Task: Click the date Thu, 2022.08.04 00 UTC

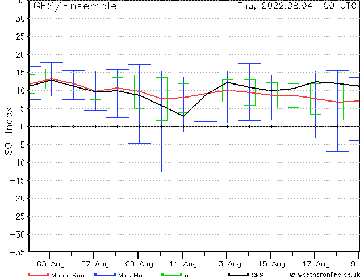Action: point(296,6)
